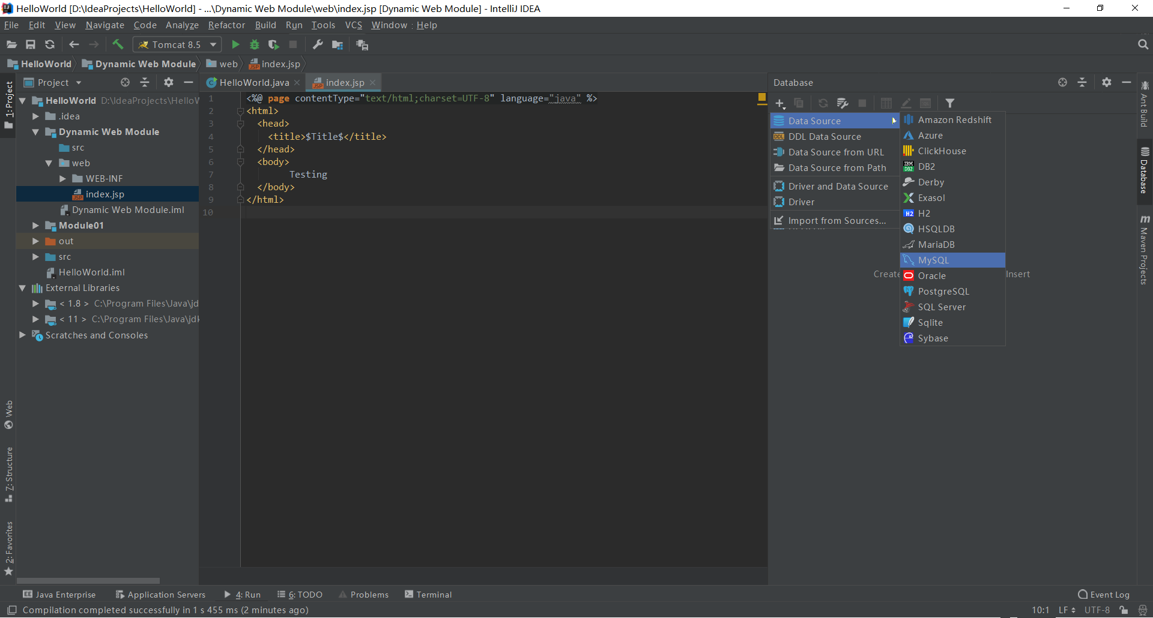Click the Synchronize toolbar icon
Image resolution: width=1153 pixels, height=618 pixels.
tap(50, 44)
